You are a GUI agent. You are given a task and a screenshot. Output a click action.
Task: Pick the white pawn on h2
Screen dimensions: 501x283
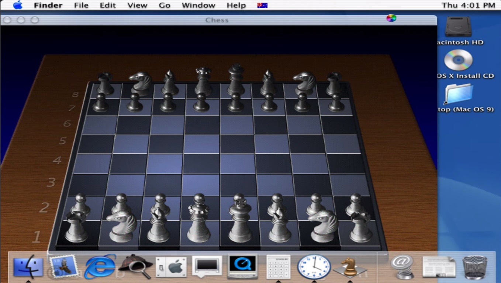[x=355, y=205]
